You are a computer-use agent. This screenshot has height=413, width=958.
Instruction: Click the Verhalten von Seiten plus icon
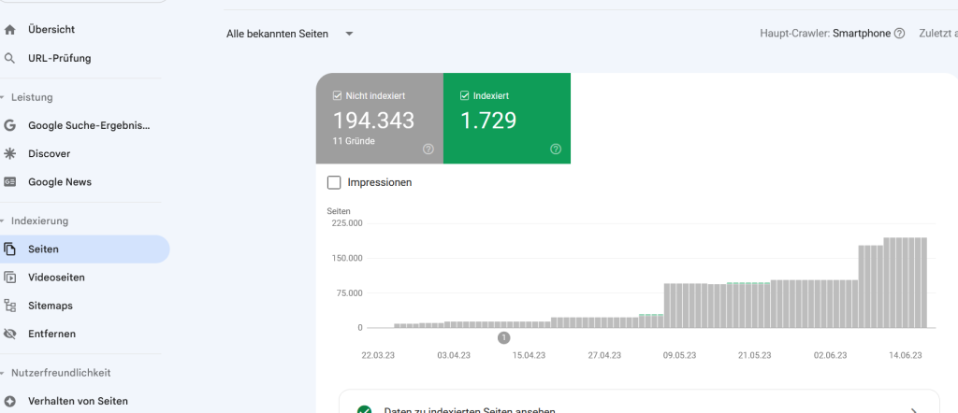tap(9, 402)
